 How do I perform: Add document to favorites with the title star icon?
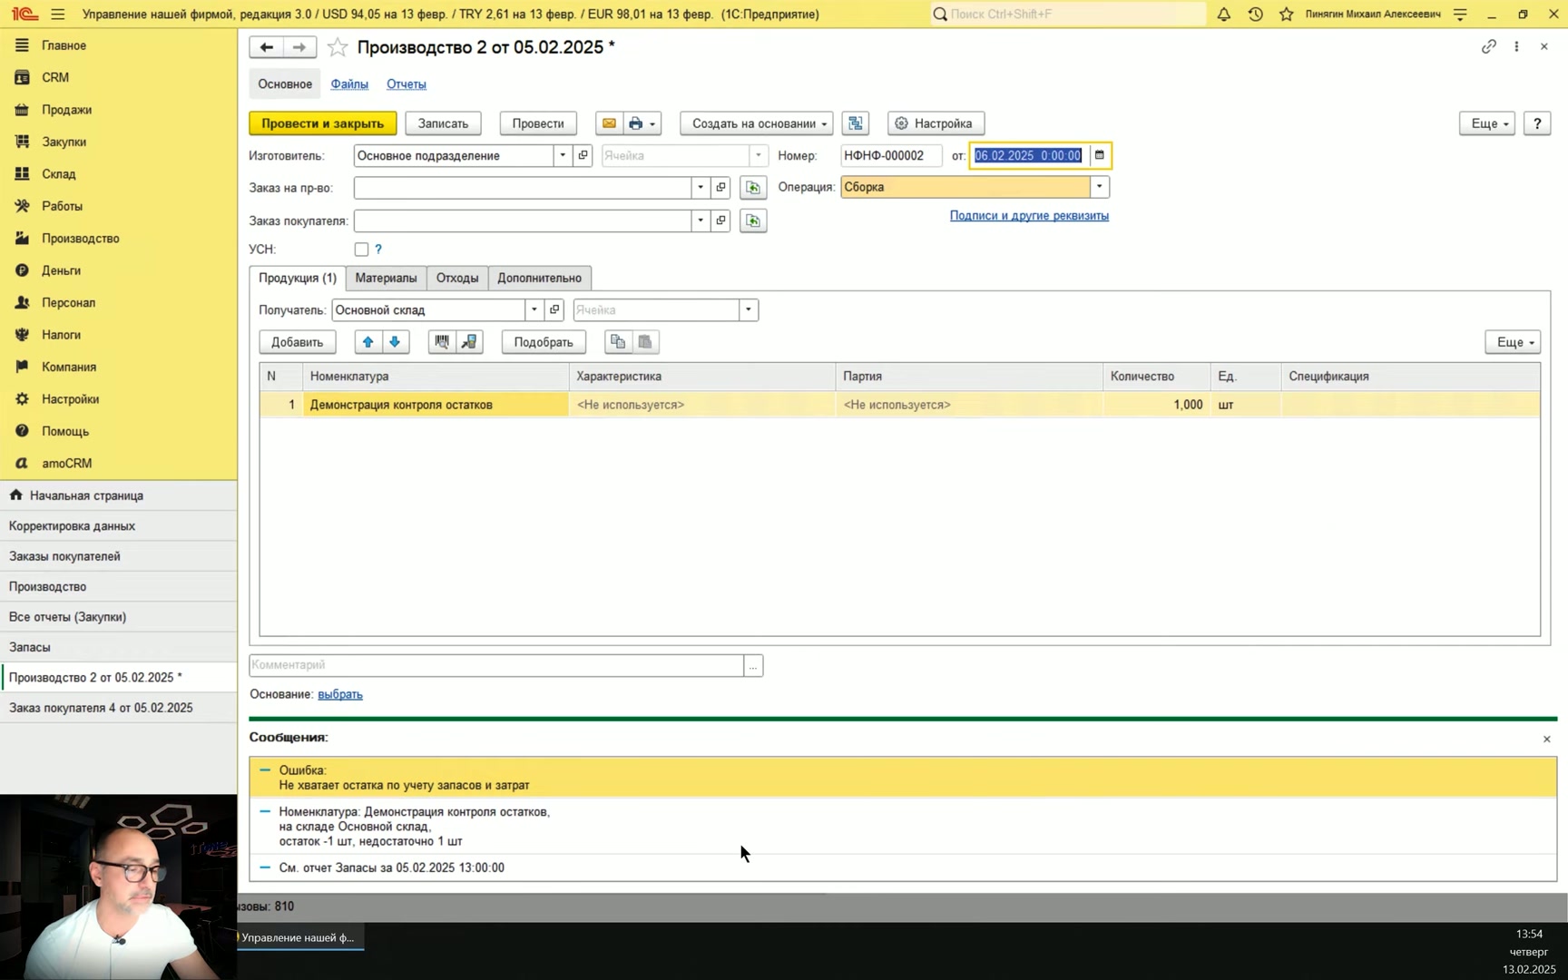(x=338, y=47)
